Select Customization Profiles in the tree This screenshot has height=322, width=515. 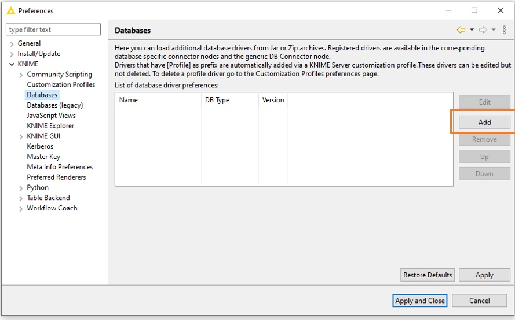[61, 84]
